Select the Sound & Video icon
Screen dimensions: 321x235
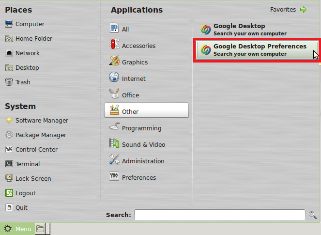click(114, 143)
